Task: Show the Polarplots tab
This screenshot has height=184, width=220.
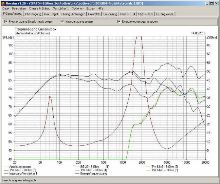Action: pos(94,14)
